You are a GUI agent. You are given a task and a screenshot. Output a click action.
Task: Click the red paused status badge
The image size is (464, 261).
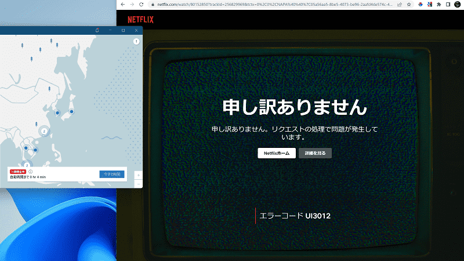[18, 172]
